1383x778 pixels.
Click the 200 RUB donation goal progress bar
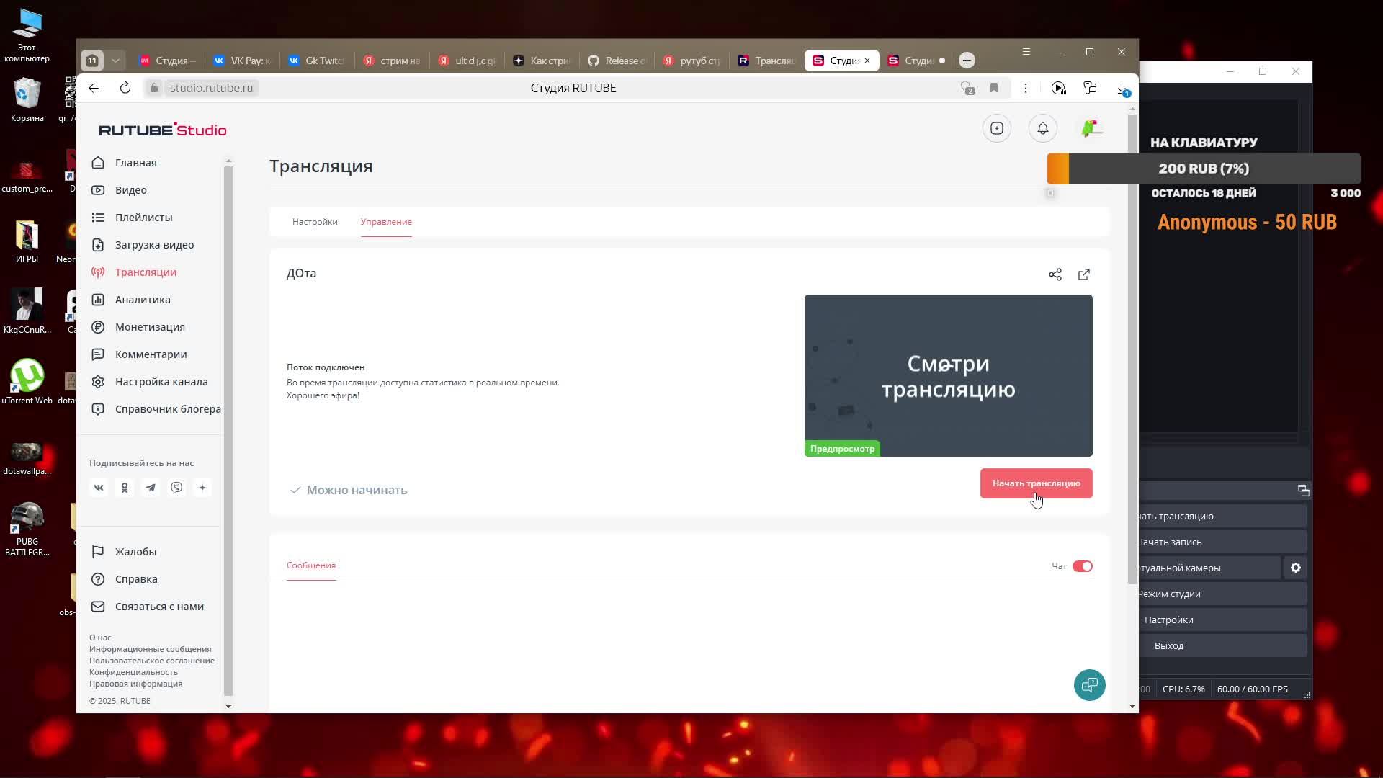coord(1204,169)
